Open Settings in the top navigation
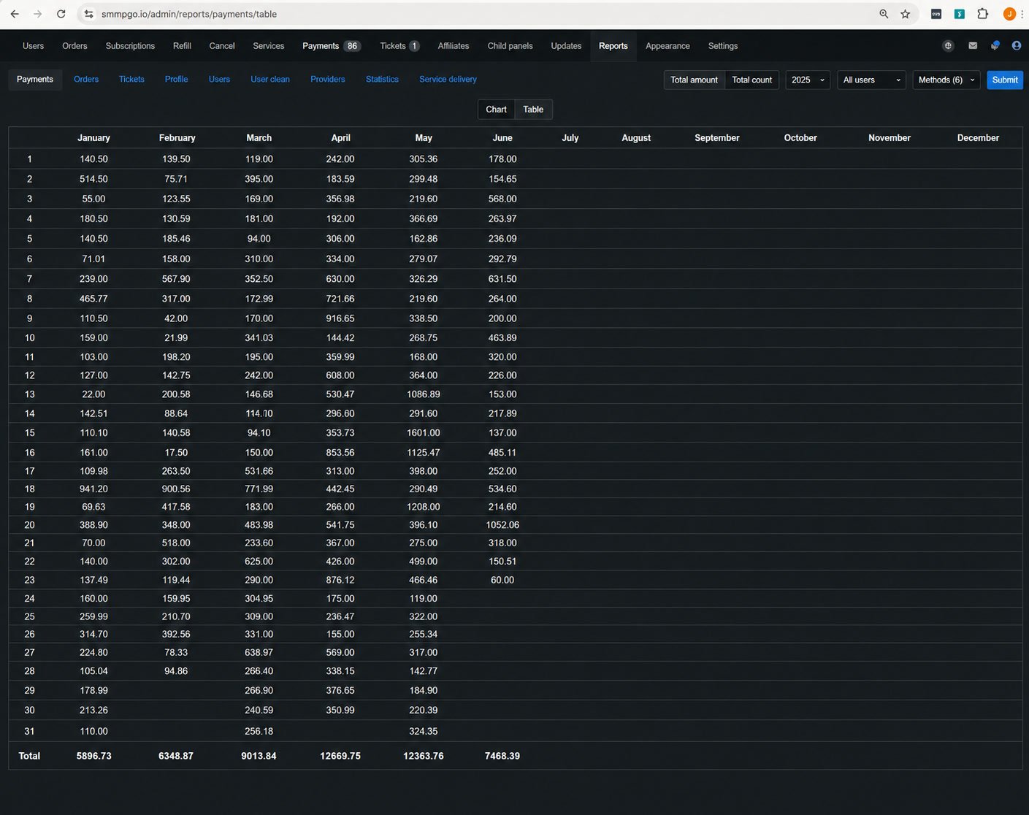This screenshot has height=815, width=1029. (723, 45)
